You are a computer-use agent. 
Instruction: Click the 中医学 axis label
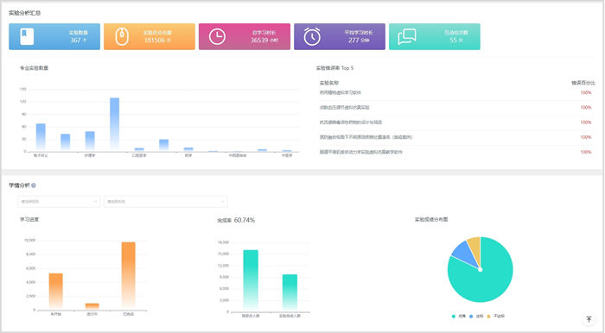point(287,155)
